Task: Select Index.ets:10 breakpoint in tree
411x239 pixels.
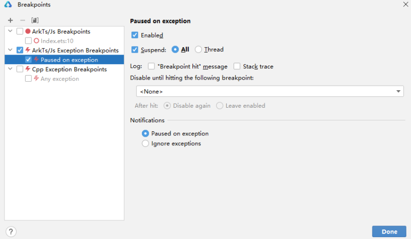Action: 57,41
